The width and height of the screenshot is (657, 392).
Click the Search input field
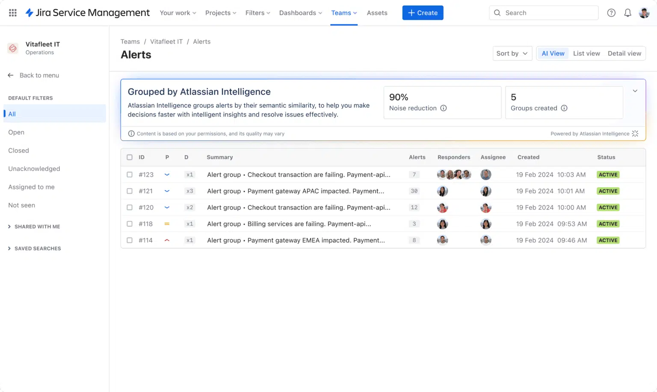(544, 13)
